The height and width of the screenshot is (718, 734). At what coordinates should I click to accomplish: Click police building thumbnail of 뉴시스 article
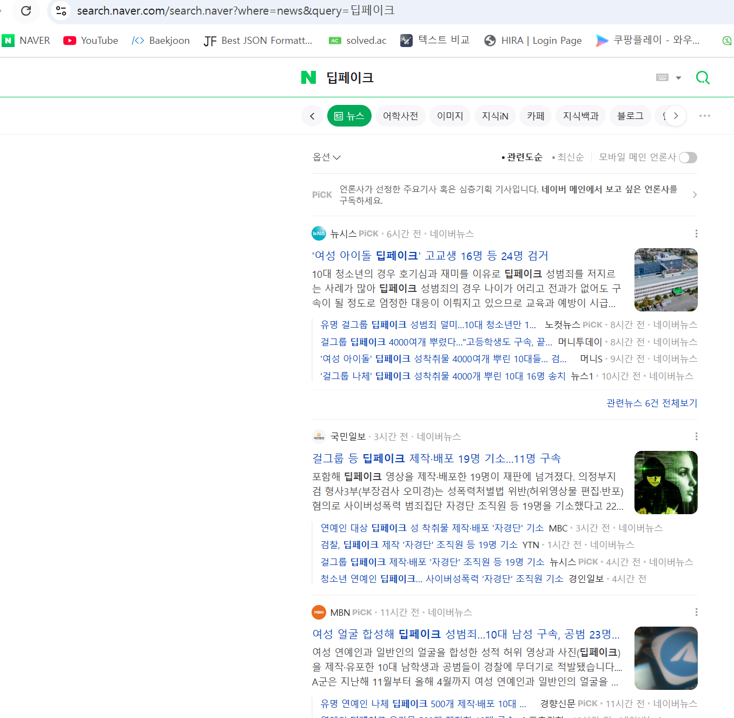[666, 280]
